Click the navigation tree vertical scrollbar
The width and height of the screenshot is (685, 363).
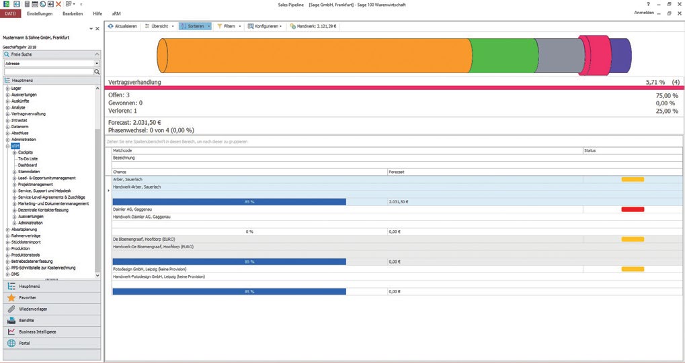[97, 201]
